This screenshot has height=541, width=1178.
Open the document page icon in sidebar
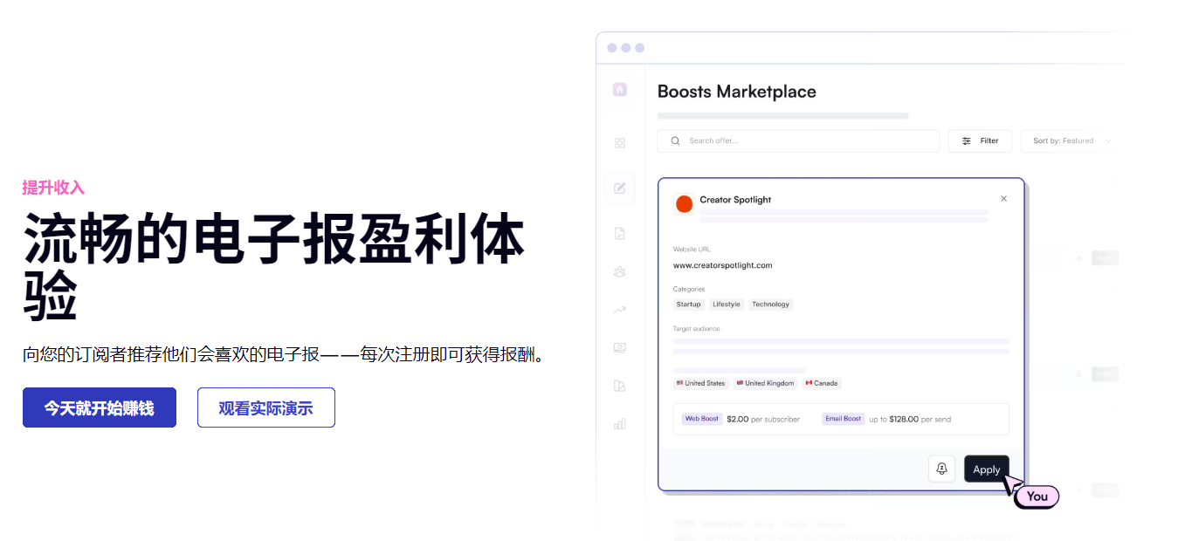(x=620, y=233)
